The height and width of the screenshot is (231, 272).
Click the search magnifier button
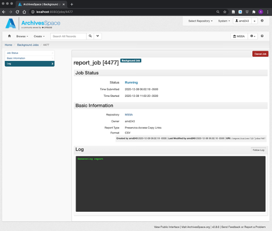coord(90,36)
